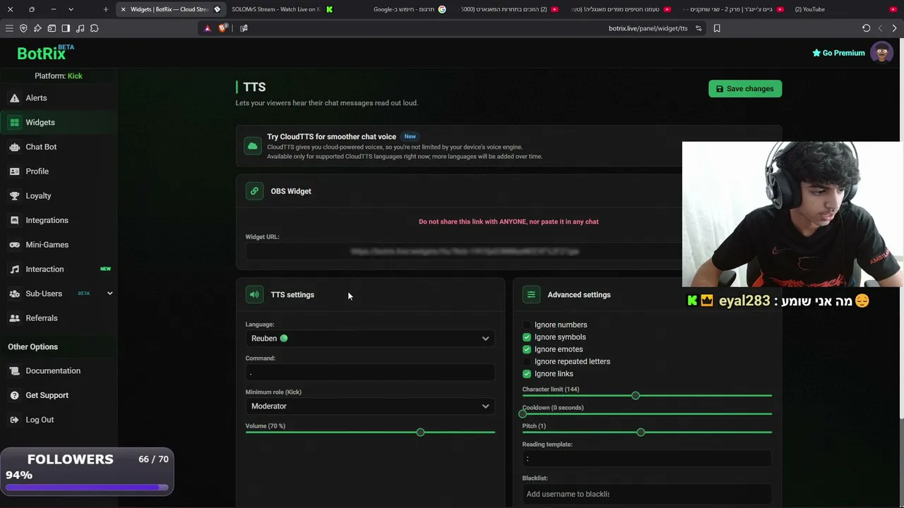The height and width of the screenshot is (508, 904).
Task: Uncheck the Ignore links checkbox
Action: pos(526,374)
